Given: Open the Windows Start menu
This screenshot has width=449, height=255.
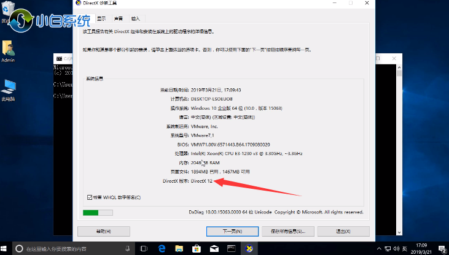Looking at the screenshot, I should click(4, 248).
